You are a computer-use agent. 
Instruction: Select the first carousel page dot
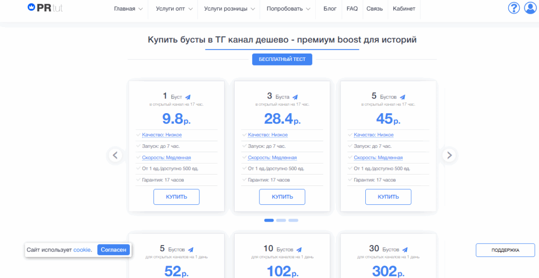[x=269, y=220]
